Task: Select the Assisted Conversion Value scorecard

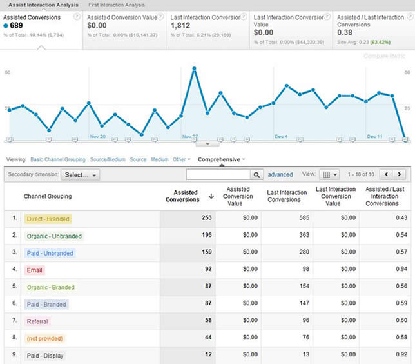Action: click(x=124, y=30)
